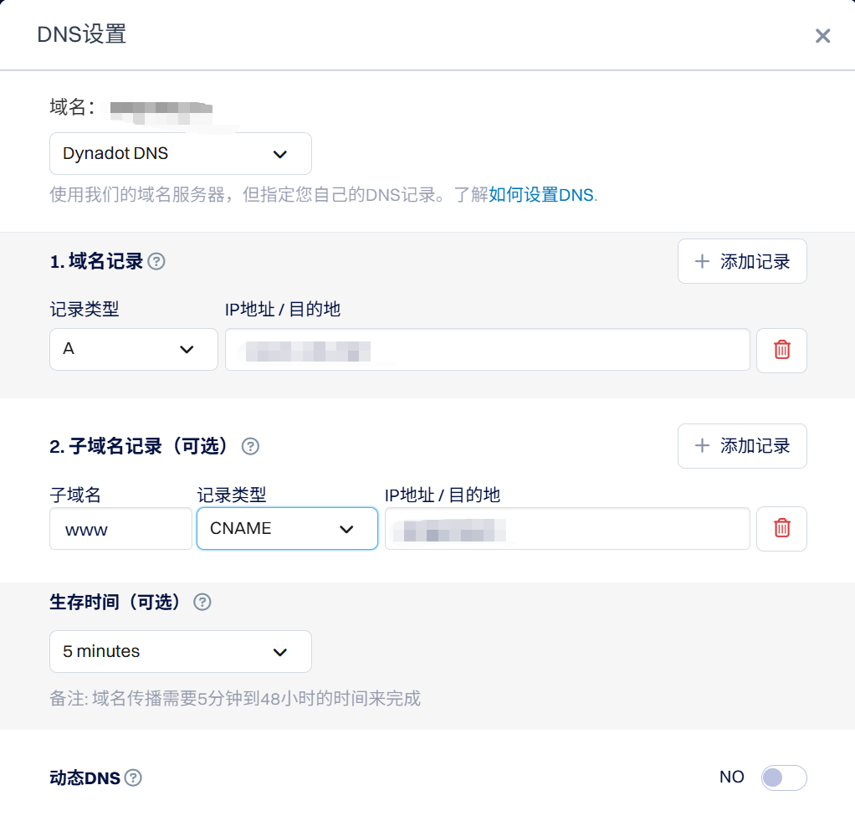This screenshot has width=855, height=816.
Task: Enable the 动态DNS toggle switch
Action: [783, 778]
